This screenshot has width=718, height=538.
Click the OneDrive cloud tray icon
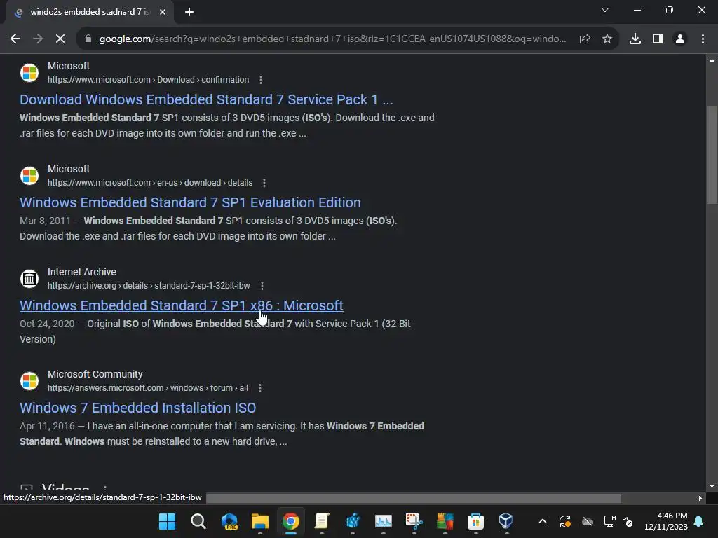pos(588,521)
